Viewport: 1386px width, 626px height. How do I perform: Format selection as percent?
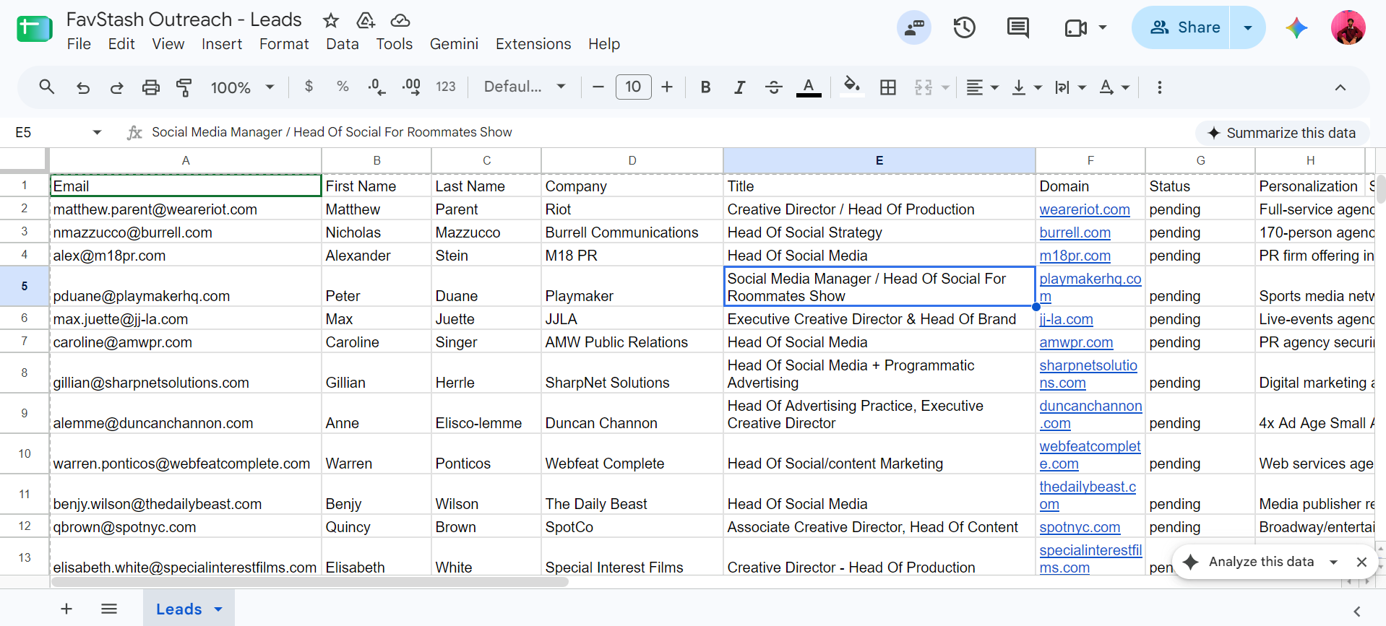[343, 87]
